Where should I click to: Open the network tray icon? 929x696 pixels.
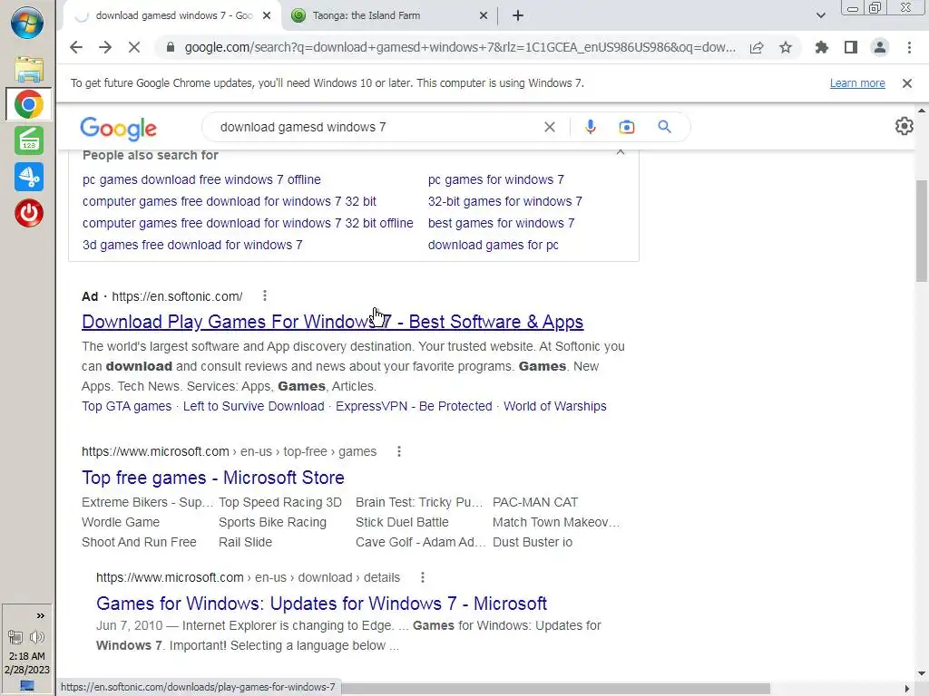pyautogui.click(x=15, y=637)
